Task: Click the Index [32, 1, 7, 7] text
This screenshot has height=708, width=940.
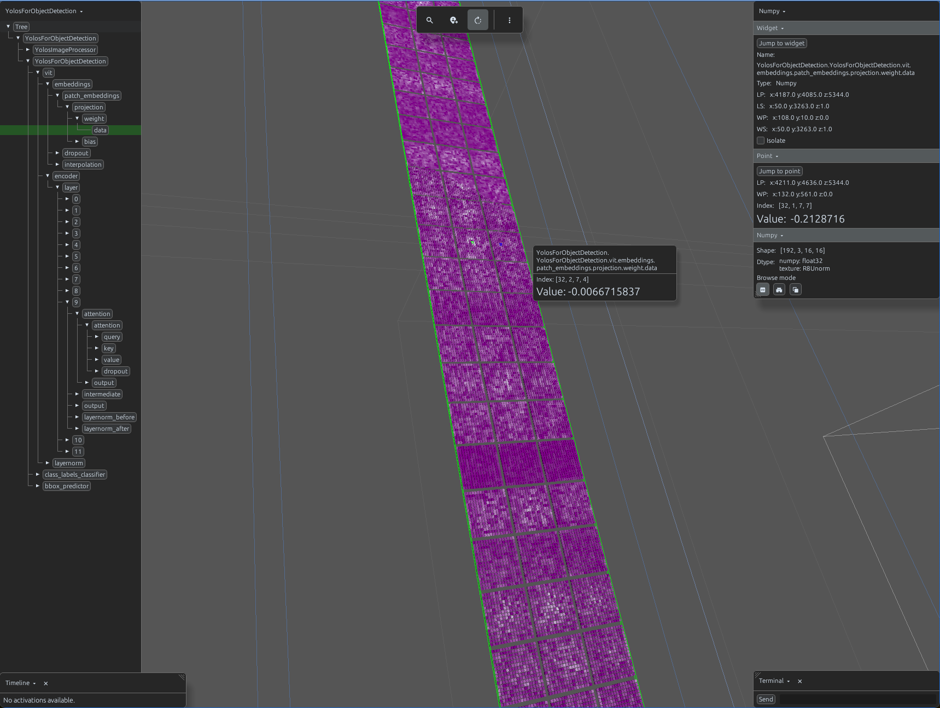Action: point(784,206)
